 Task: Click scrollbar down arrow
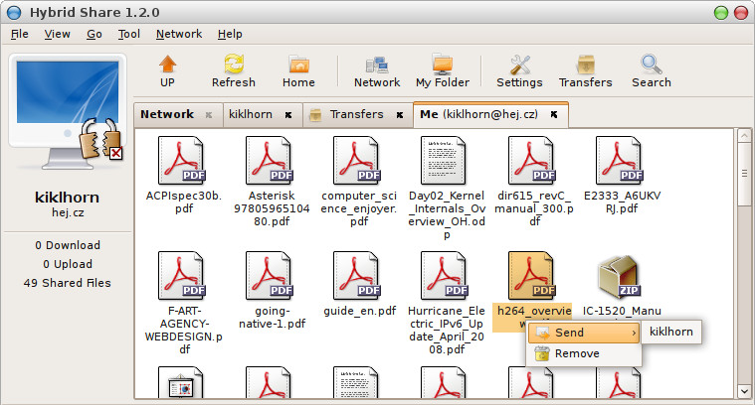point(744,391)
